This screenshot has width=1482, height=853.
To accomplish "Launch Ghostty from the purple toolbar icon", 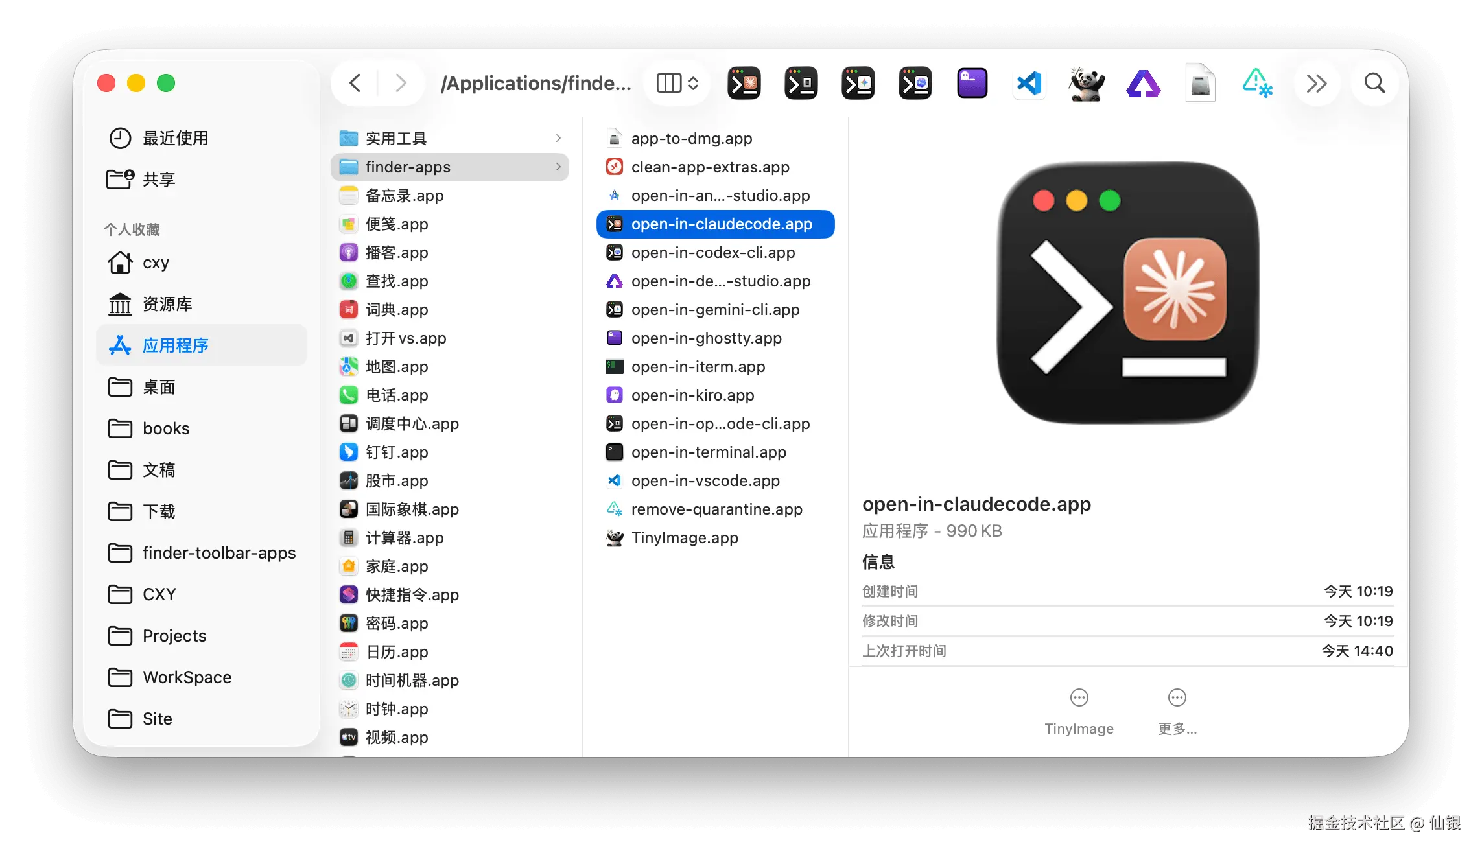I will coord(972,83).
